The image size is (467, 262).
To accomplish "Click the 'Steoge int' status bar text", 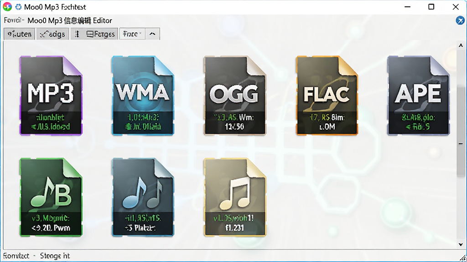I will tap(55, 256).
